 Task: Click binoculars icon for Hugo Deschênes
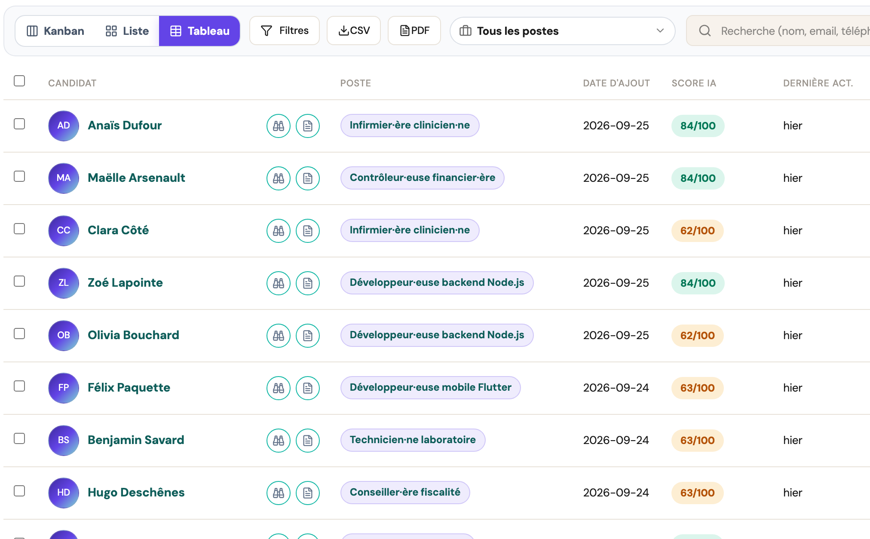tap(279, 493)
